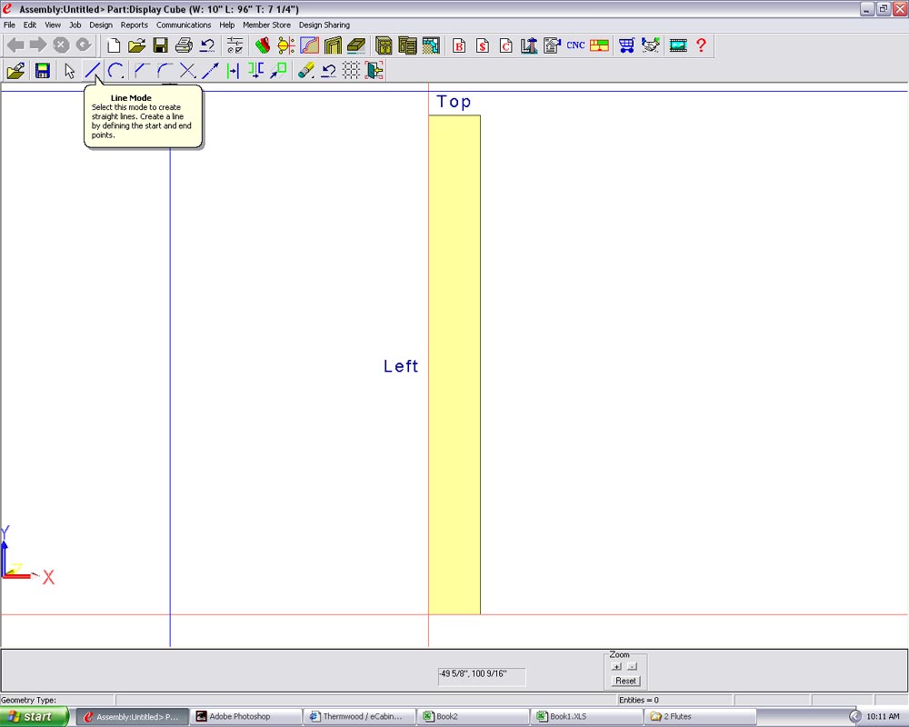Click the exit door icon

coord(375,71)
